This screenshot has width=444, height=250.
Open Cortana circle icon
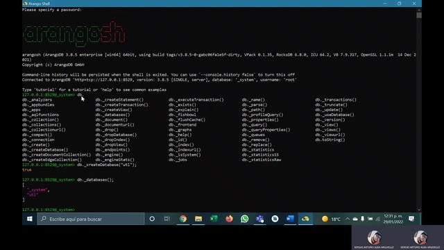152,219
